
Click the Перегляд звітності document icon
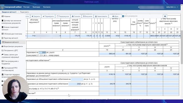coord(2,38)
